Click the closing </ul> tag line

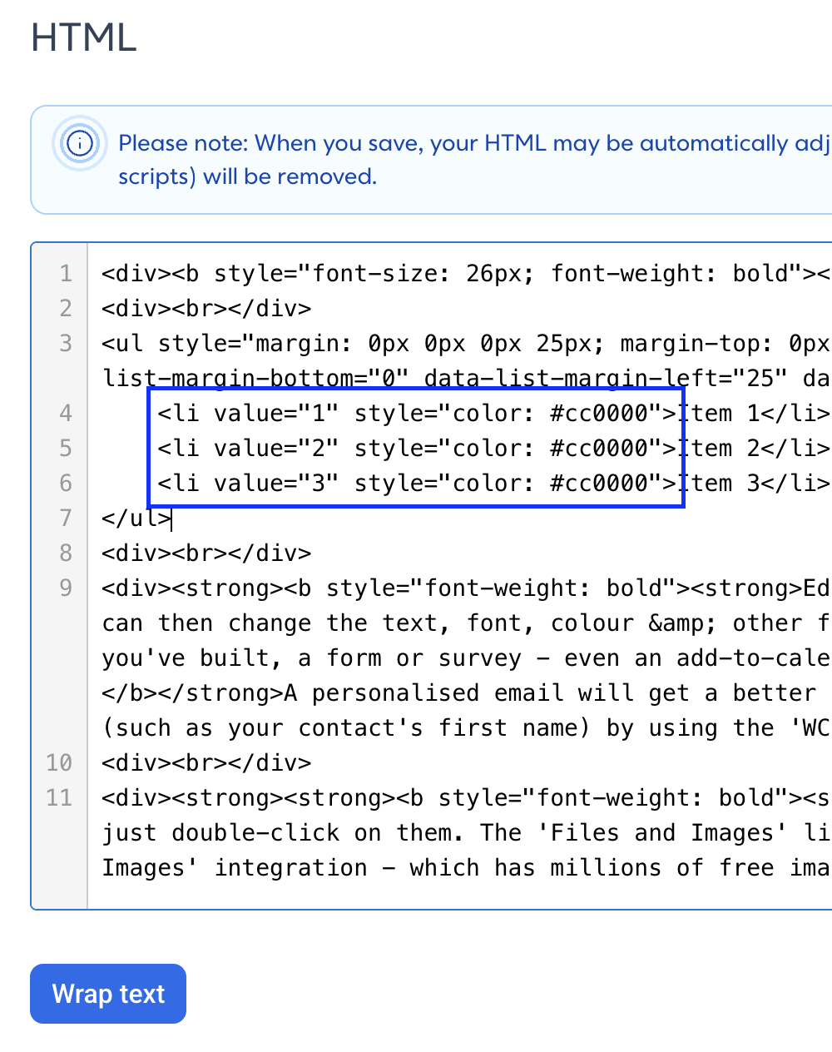(136, 519)
